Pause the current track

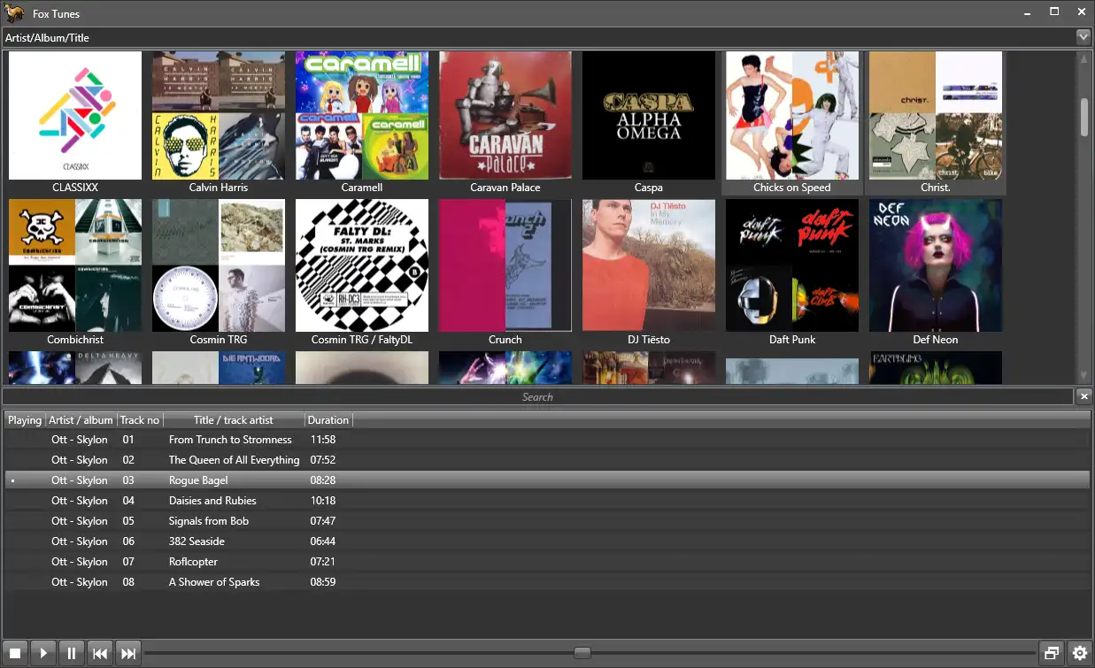[72, 653]
